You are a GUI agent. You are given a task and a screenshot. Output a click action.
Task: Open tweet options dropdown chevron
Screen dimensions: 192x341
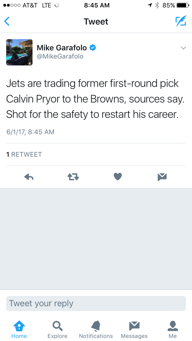pyautogui.click(x=183, y=48)
